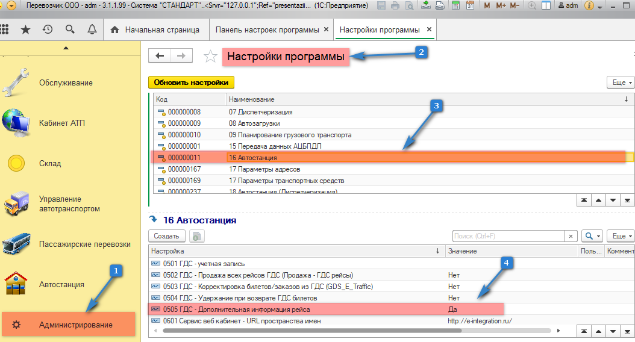Open the Notifications bell icon

point(92,30)
